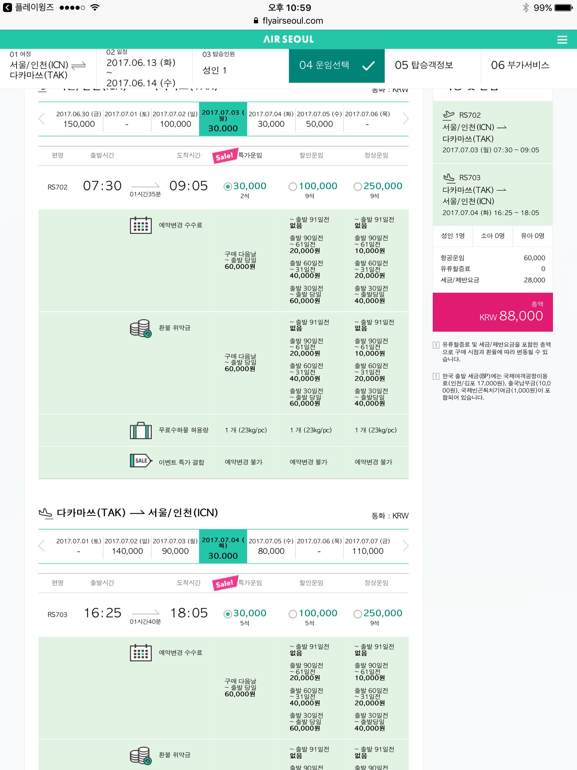Select the 100,000 discount fare for RS703
This screenshot has width=577, height=770.
[293, 614]
